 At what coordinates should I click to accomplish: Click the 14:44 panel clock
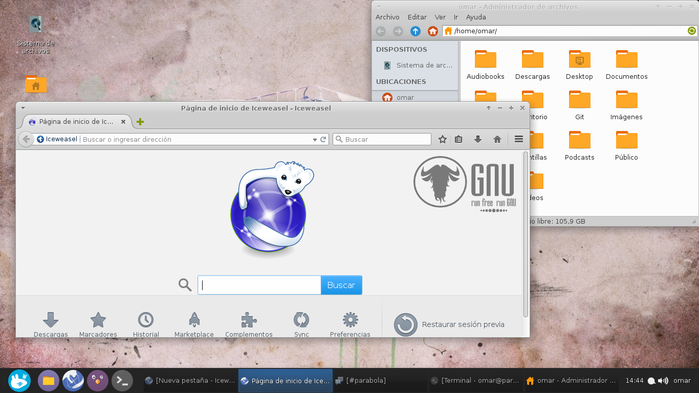pos(635,381)
